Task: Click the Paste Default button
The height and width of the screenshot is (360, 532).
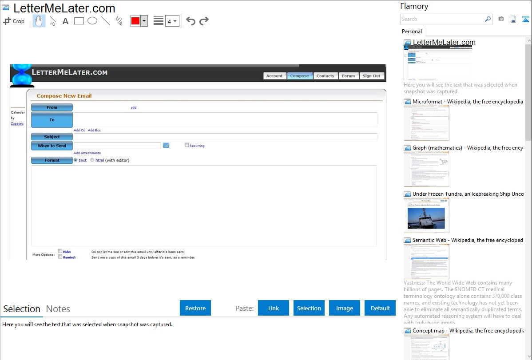Action: click(x=380, y=308)
